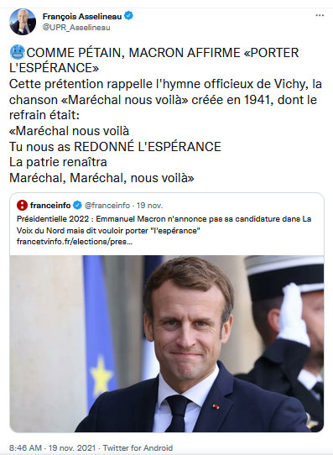The image size is (333, 455).
Task: Open the quoted tweet headline text
Action: [x=164, y=225]
